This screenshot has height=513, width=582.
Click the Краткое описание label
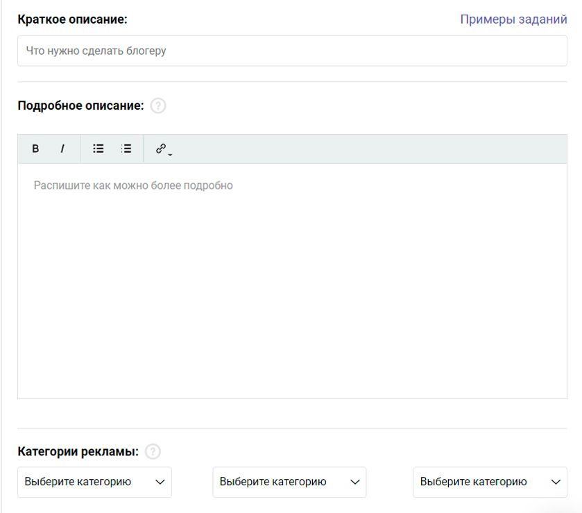click(72, 19)
